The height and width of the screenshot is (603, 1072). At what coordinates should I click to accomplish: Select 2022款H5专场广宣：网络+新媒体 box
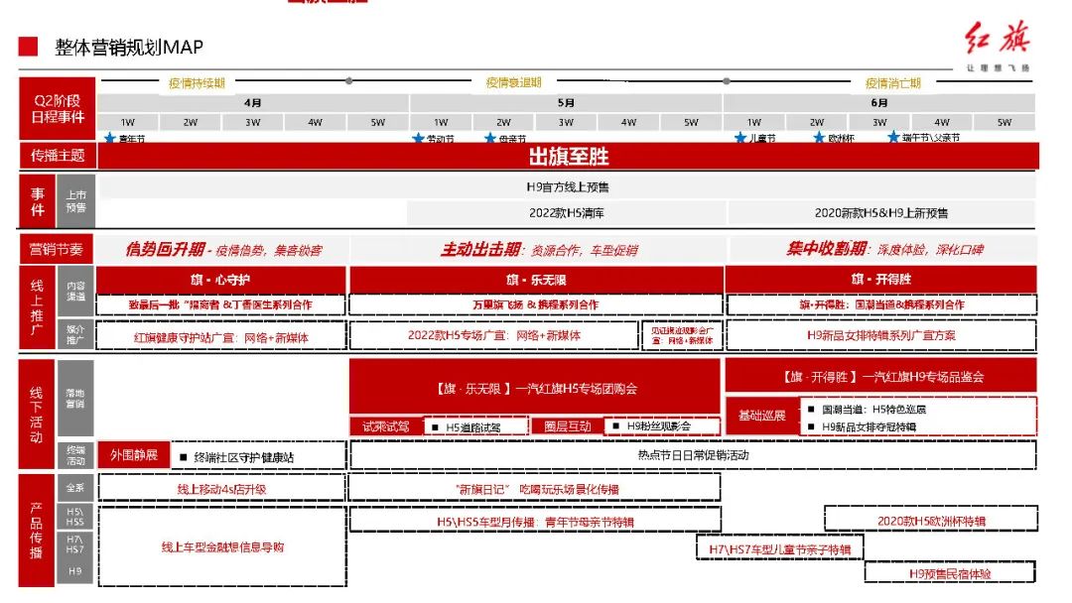click(x=493, y=335)
